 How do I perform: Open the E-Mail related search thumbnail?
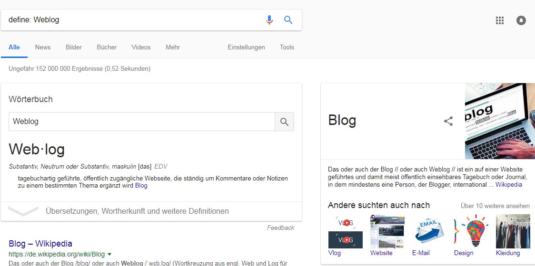[429, 232]
